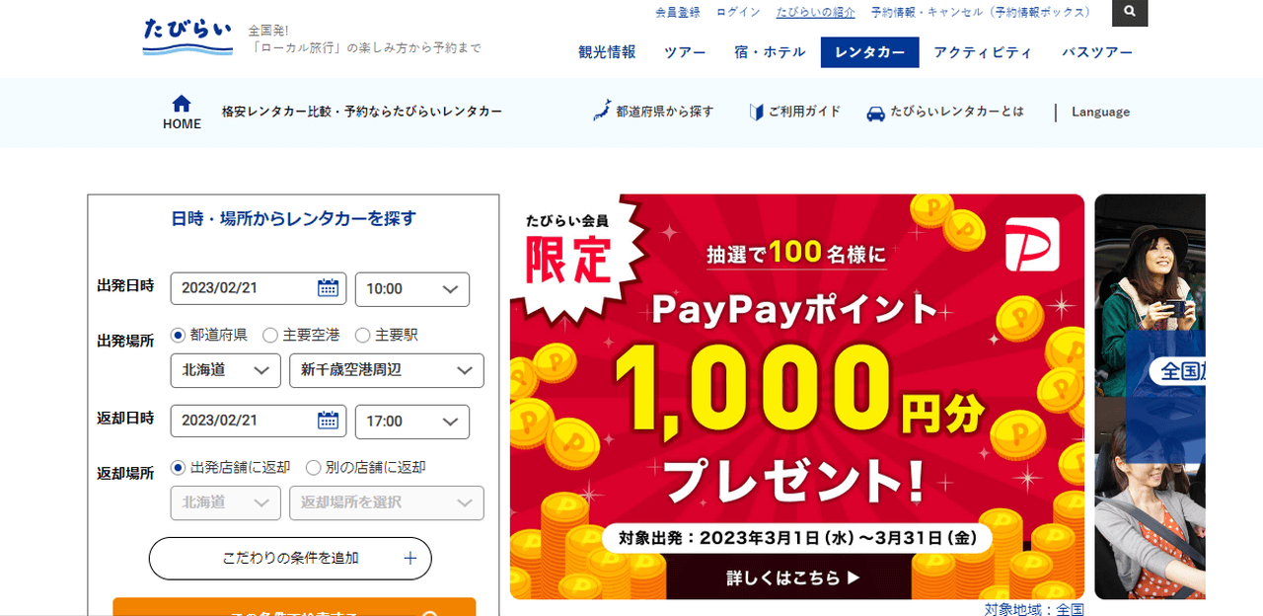The width and height of the screenshot is (1263, 616).
Task: Click こだわりの条件を追加 button
Action: tap(290, 558)
